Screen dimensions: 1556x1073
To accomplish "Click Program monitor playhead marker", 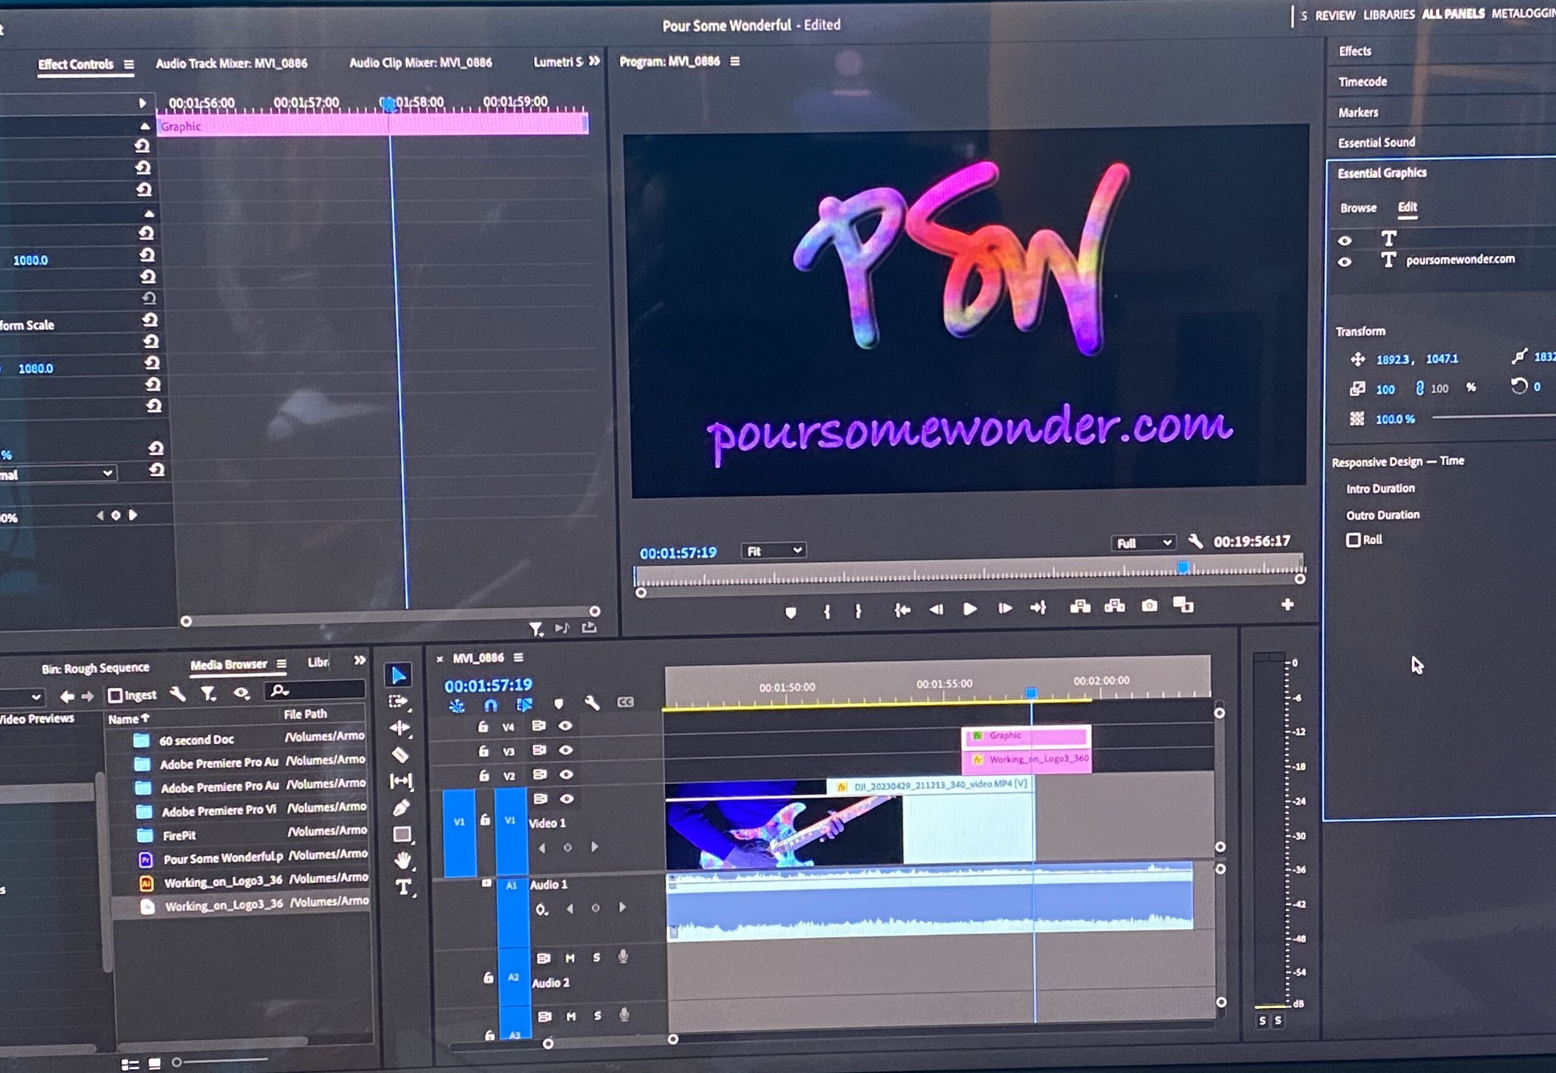I will coord(1182,567).
